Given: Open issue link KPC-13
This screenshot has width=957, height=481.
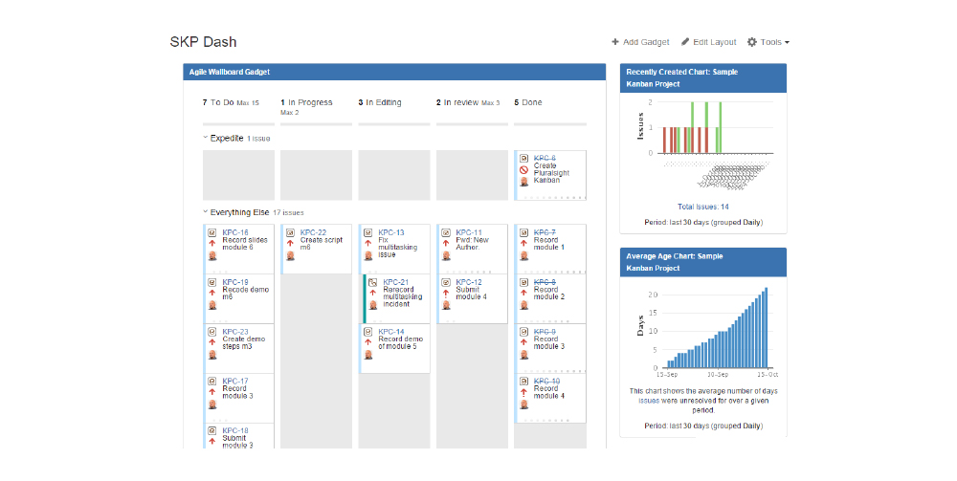Looking at the screenshot, I should (391, 233).
